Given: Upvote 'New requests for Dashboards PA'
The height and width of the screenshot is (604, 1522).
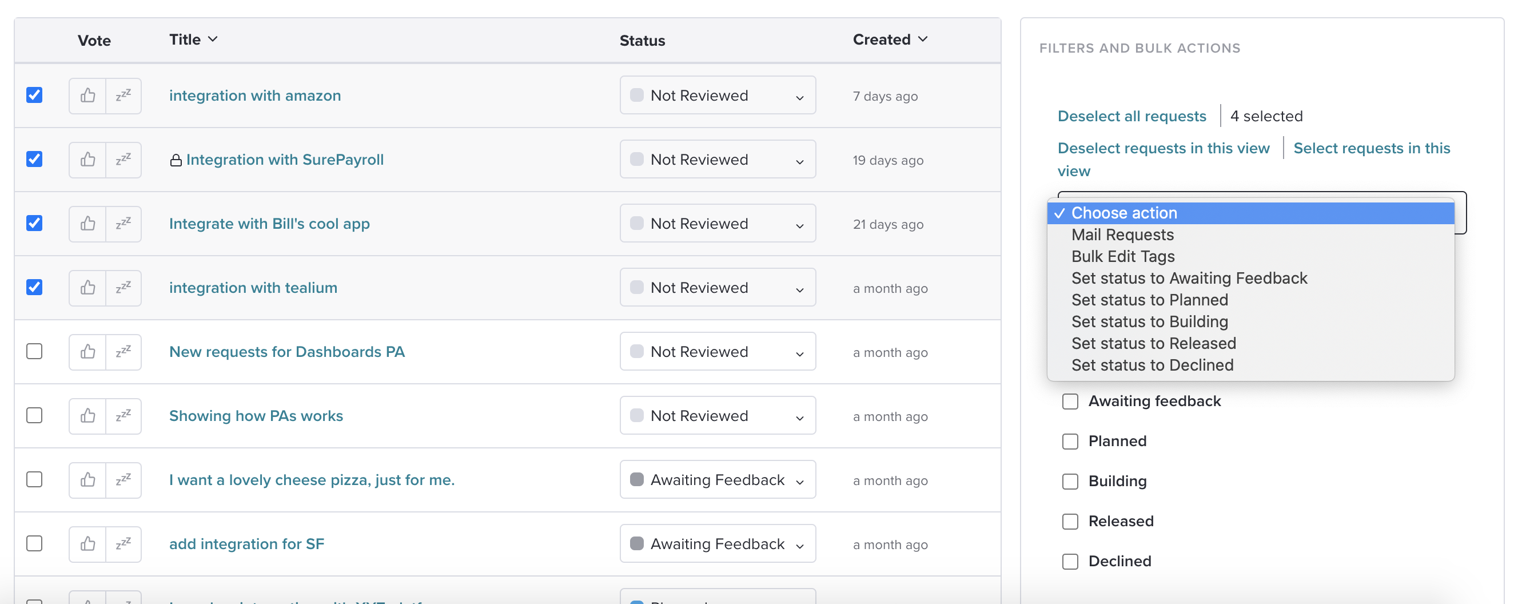Looking at the screenshot, I should 87,352.
